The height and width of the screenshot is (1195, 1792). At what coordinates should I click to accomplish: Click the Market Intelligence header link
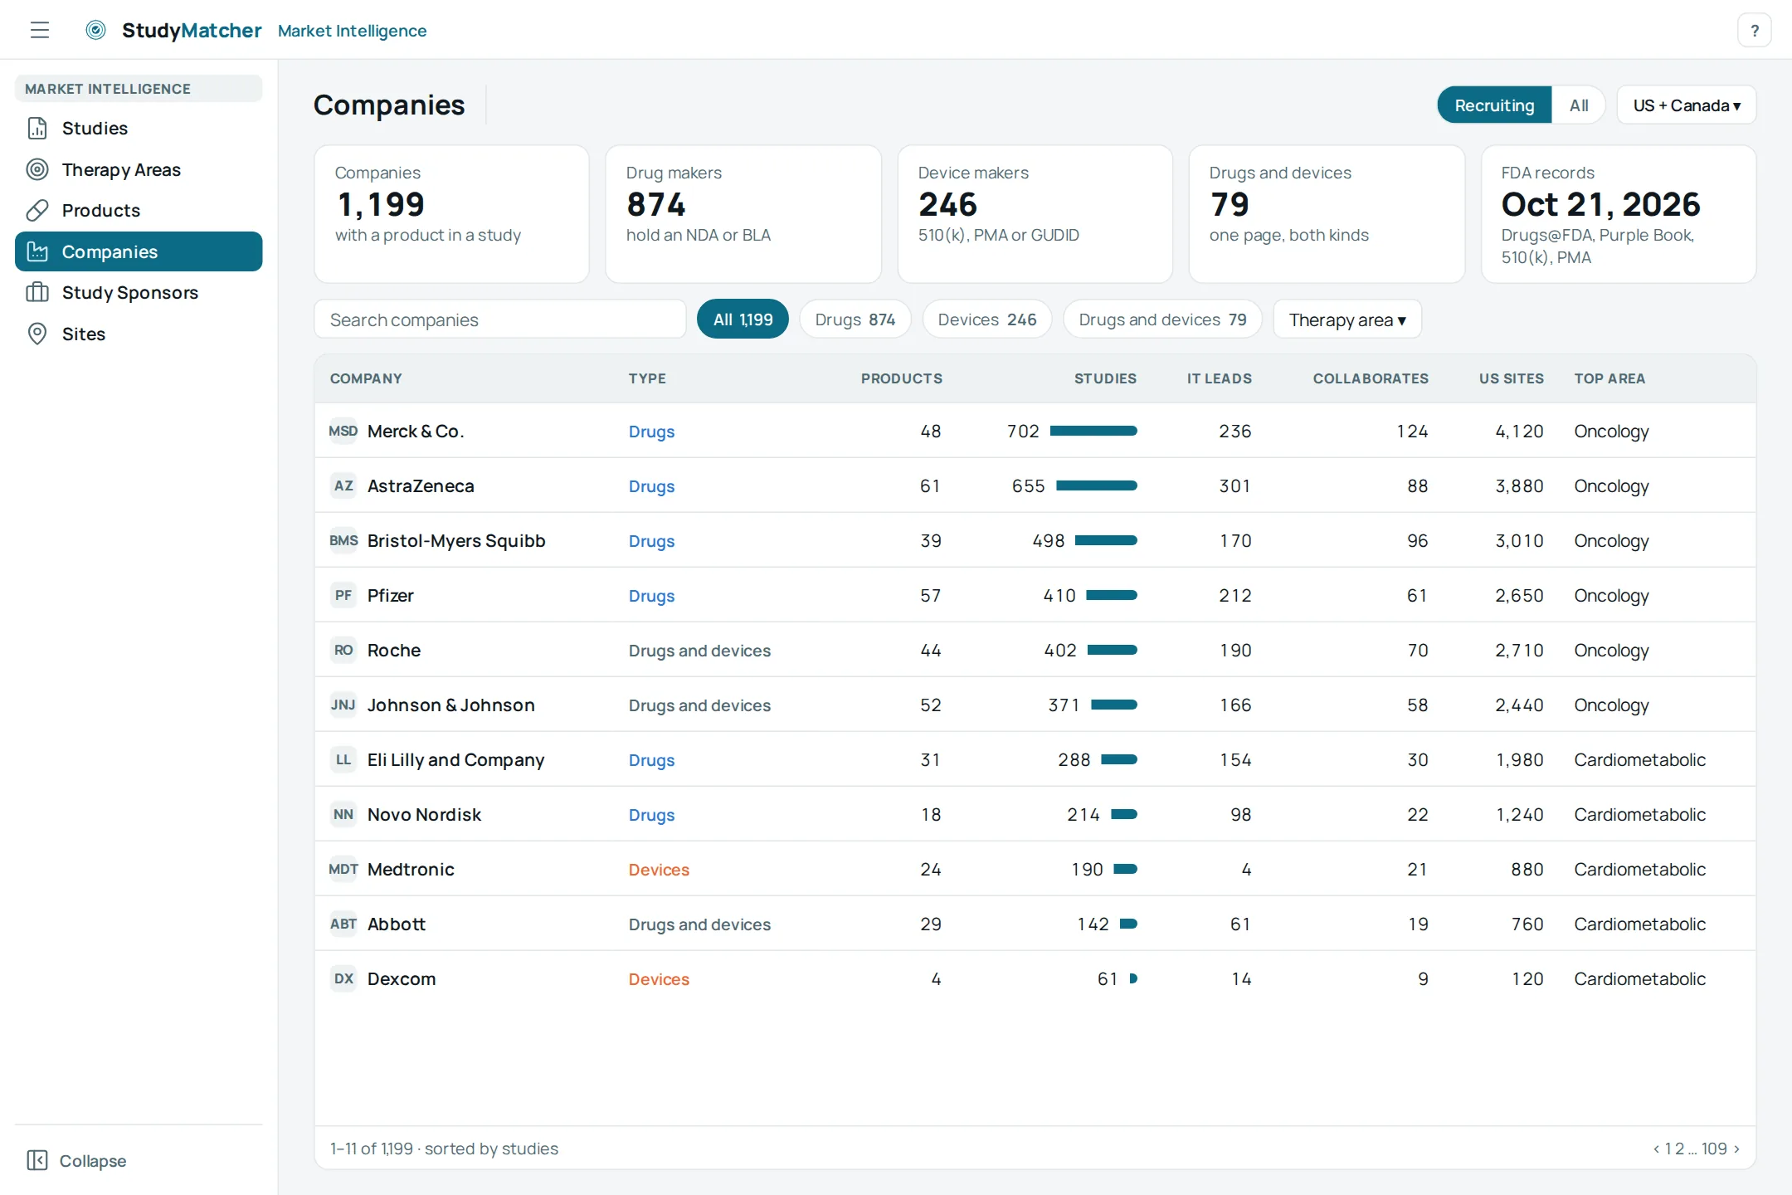coord(352,31)
